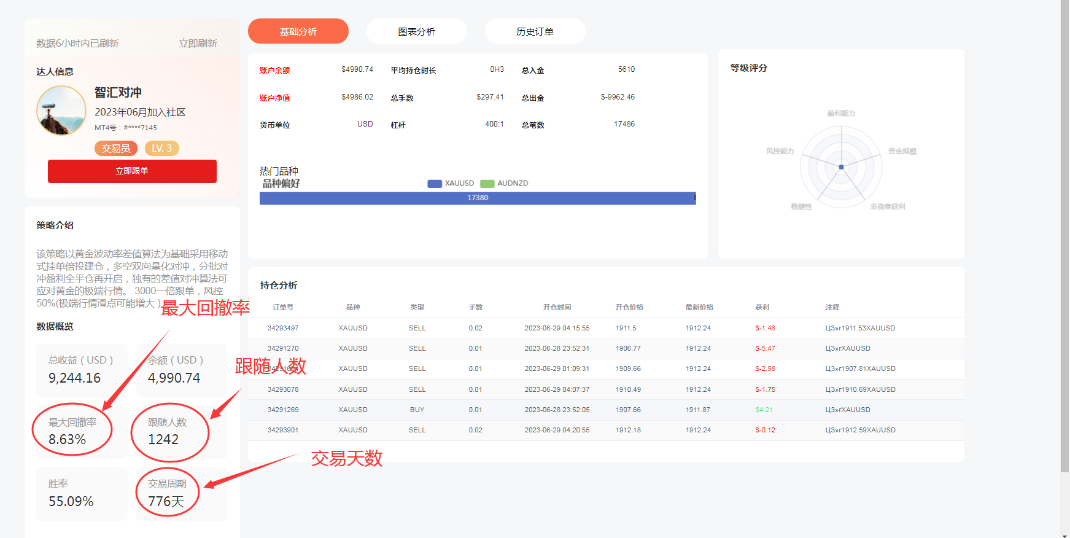Open the 图表分析 tab

417,31
